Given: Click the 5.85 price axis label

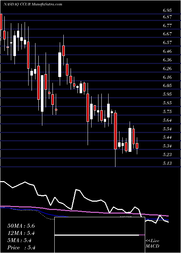Looking at the screenshot, I should 167,103.
